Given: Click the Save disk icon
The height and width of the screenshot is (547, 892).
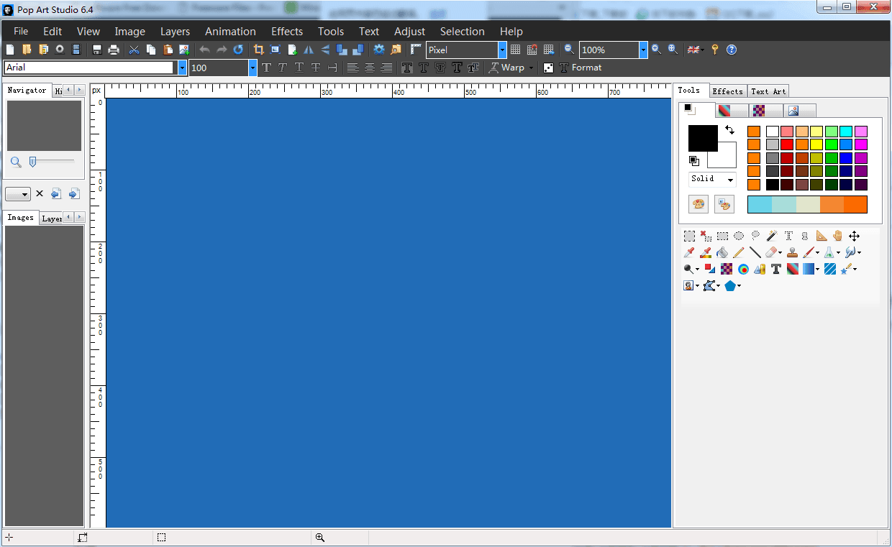Looking at the screenshot, I should 97,50.
